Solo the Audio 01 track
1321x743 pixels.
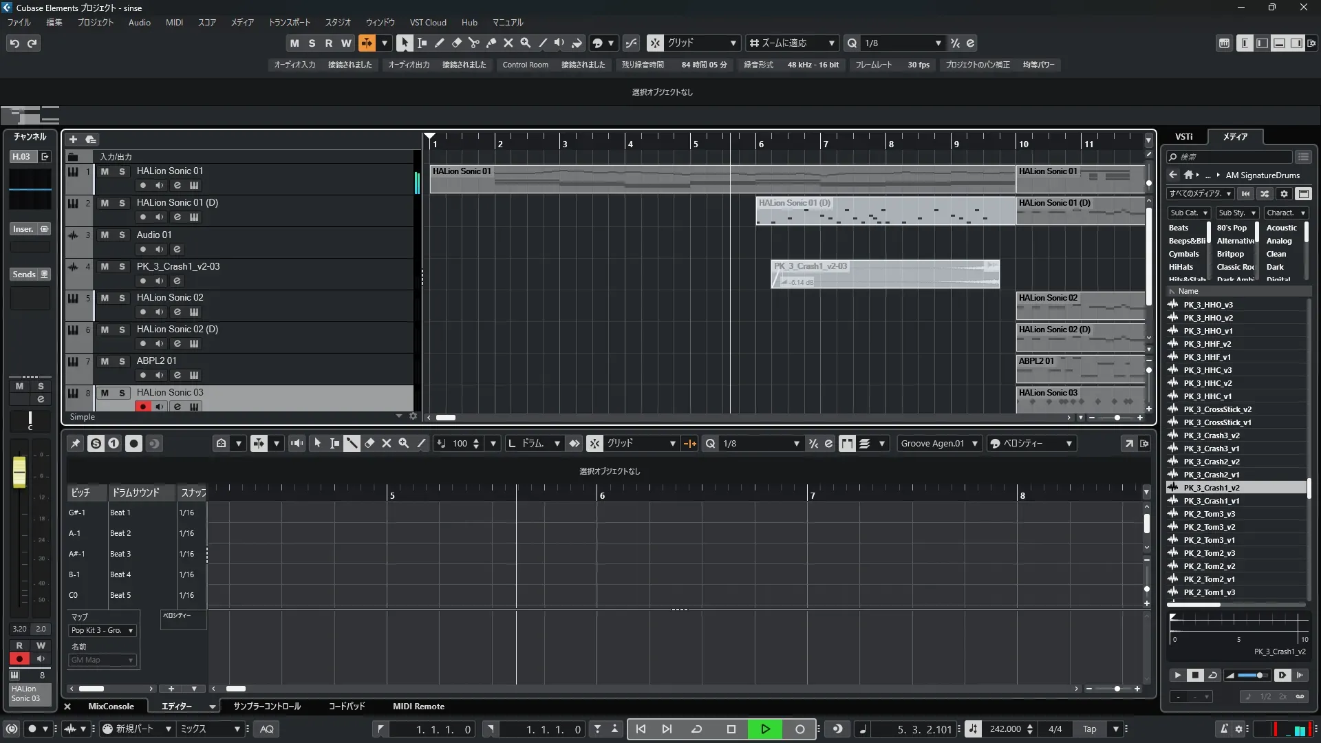(x=122, y=235)
